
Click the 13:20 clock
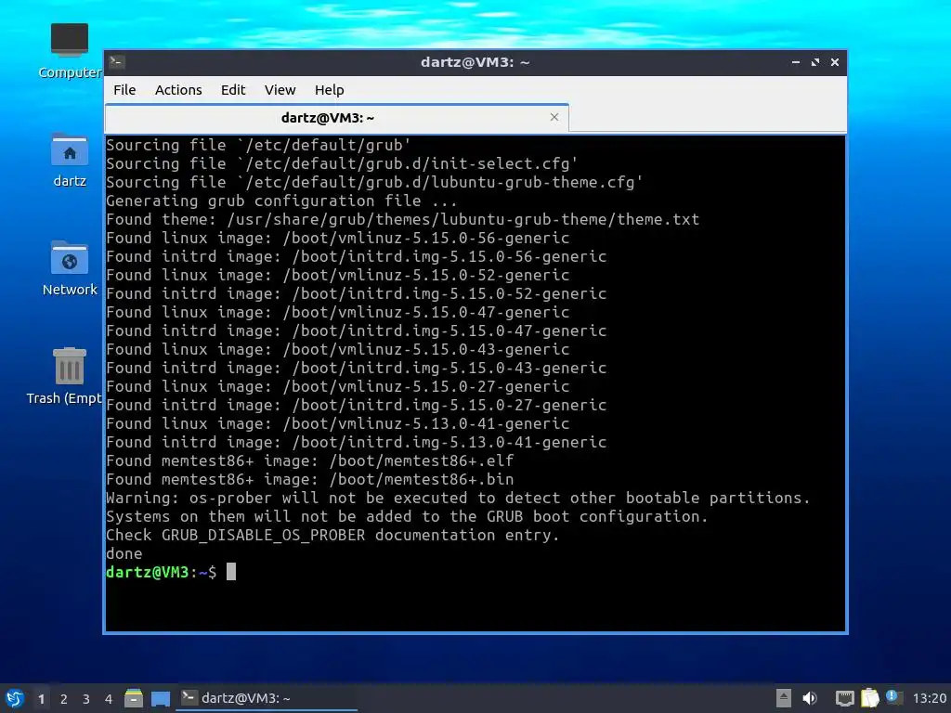pos(929,699)
